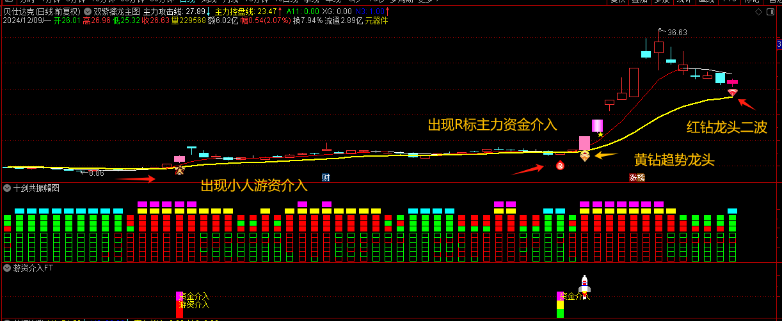
Task: Click the close price 收26.63
Action: click(156, 20)
